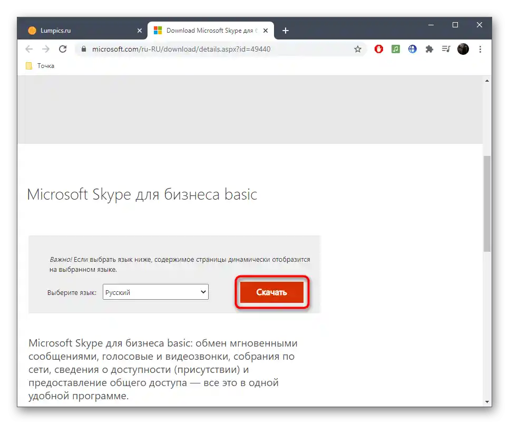
Task: Switch to the Lumpics.ru tab
Action: (83, 31)
